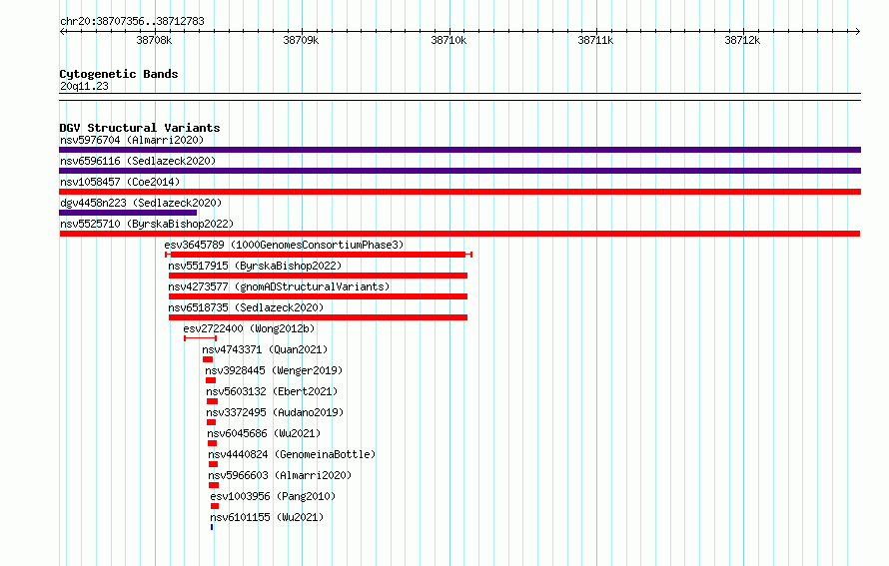Click the nsv5976704 (Almarri2020) variant label
889x566 pixels.
(132, 140)
